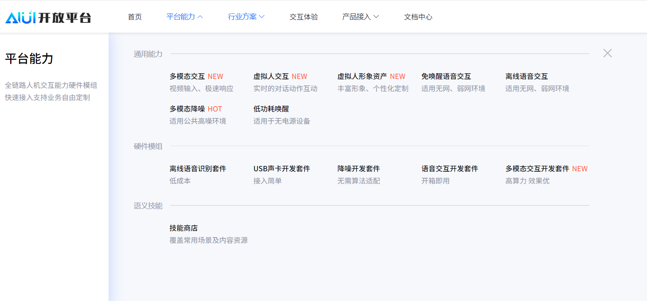Open 虚拟人形象资产 page
This screenshot has width=647, height=301.
(x=362, y=76)
